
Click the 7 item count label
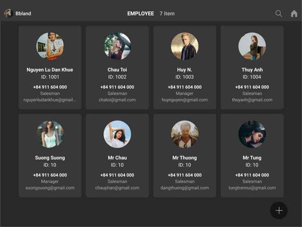pyautogui.click(x=167, y=13)
